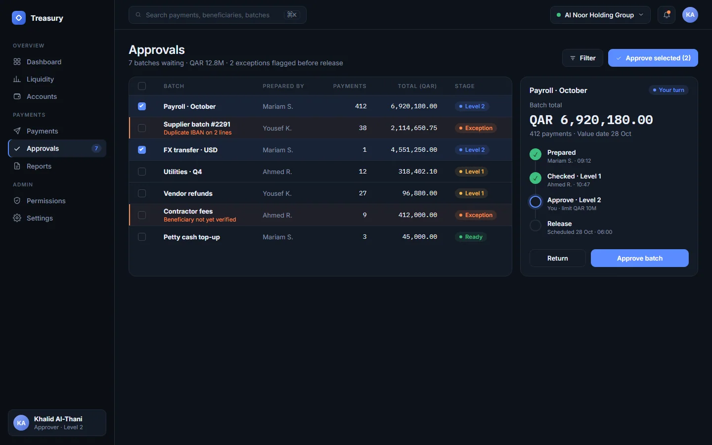Click the Ready badge on Petty cash top-up
The width and height of the screenshot is (712, 445).
click(x=471, y=237)
